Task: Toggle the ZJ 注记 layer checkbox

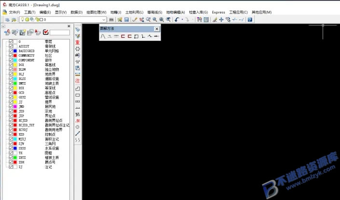Action: point(11,167)
